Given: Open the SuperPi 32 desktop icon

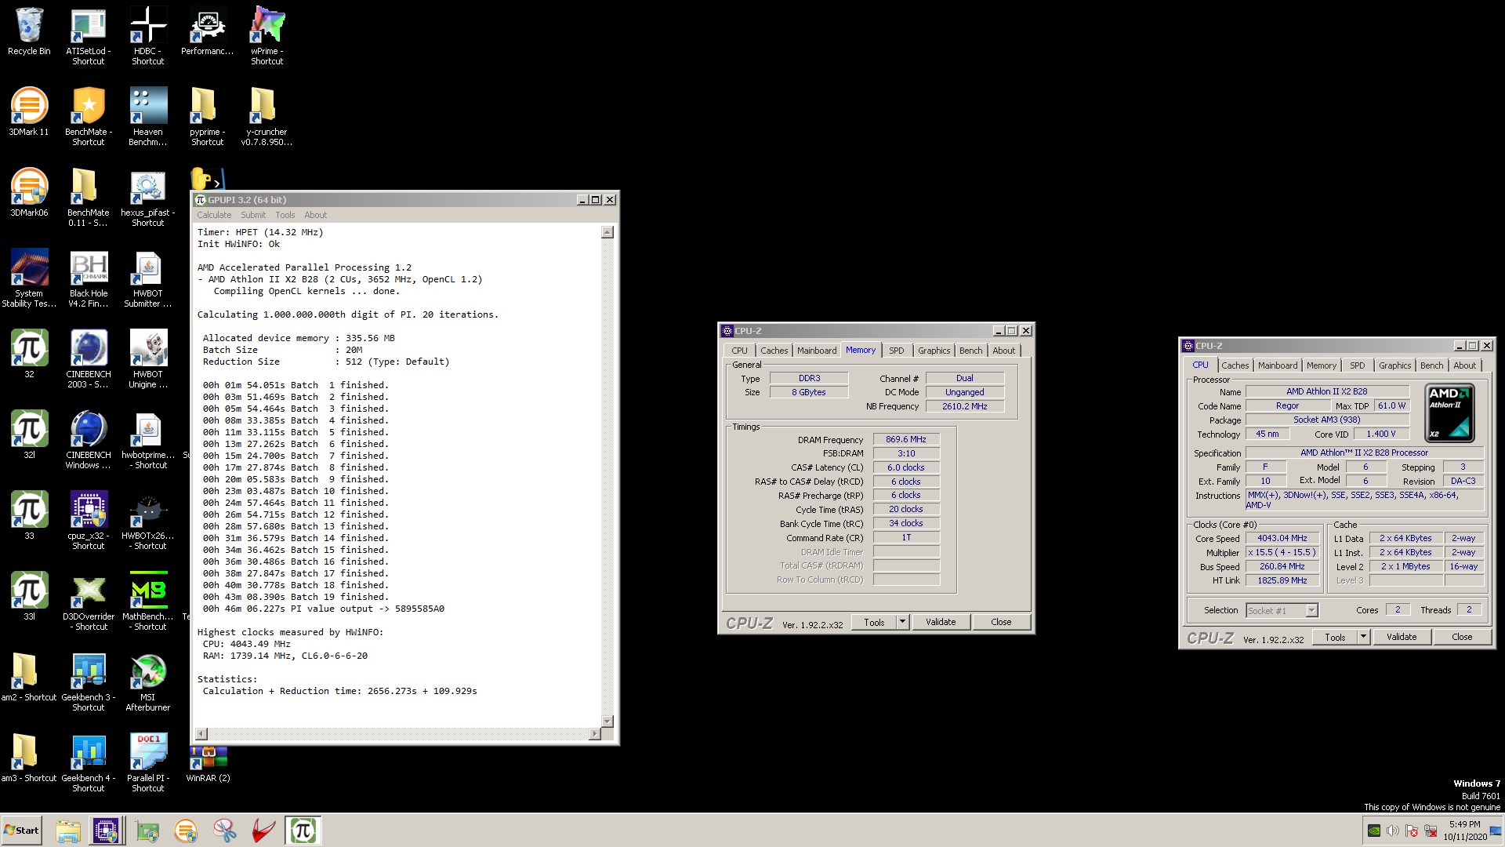Looking at the screenshot, I should 29,354.
